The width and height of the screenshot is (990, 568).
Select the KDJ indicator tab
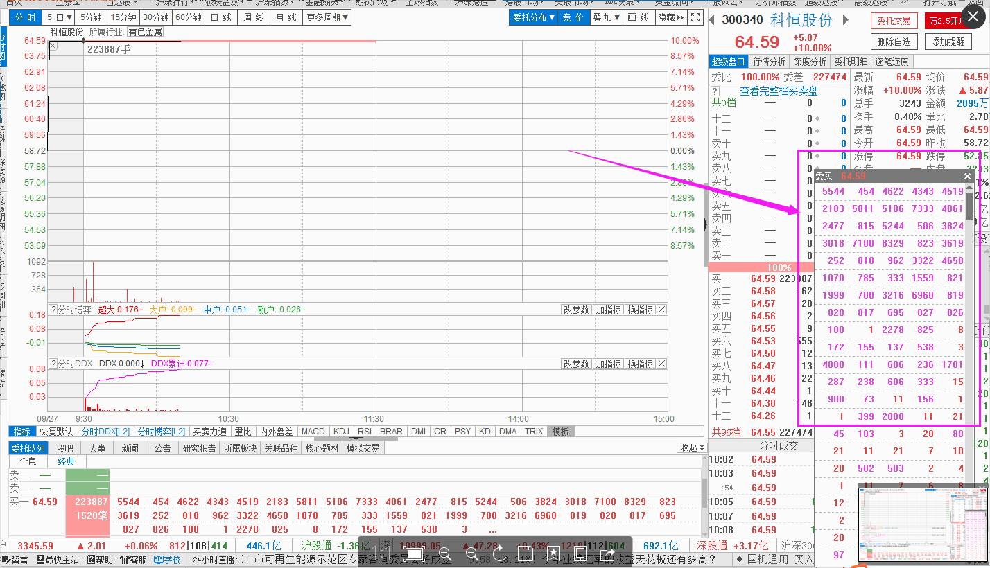point(341,431)
